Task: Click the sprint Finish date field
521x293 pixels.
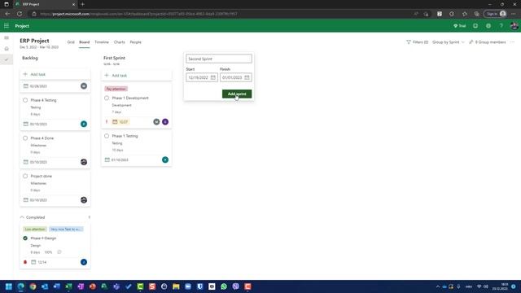Action: (235, 77)
